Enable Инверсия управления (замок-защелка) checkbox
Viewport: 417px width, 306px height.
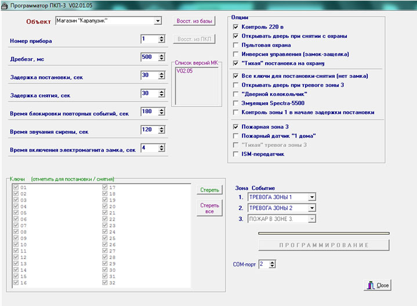[x=235, y=54]
